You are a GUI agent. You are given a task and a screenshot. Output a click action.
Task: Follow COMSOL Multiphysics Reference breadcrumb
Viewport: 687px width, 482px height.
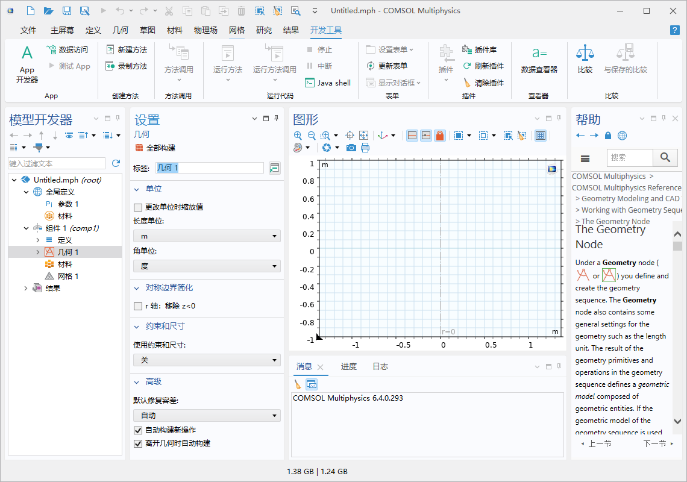627,187
